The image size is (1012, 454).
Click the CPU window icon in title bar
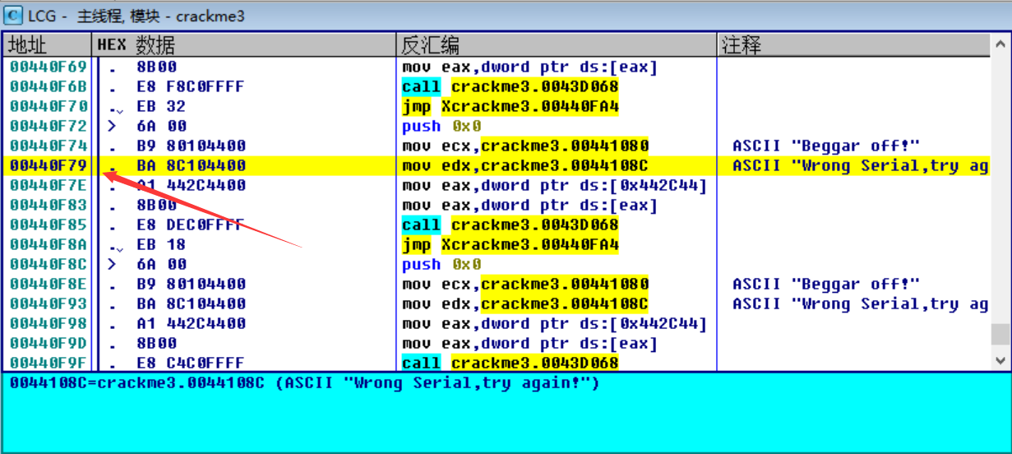coord(13,16)
